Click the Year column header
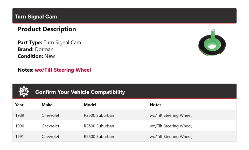Viewport: 249px width, 150px height. click(19, 105)
